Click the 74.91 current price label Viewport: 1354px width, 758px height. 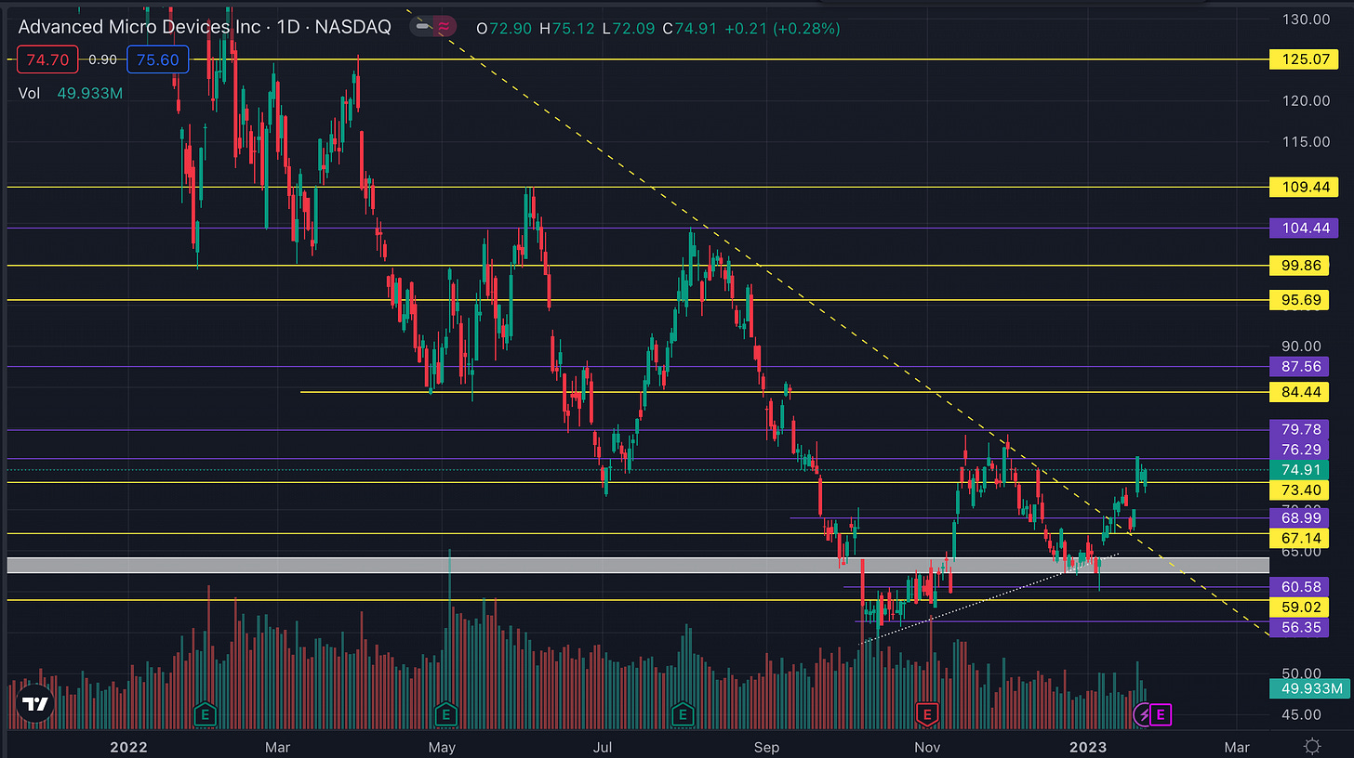[x=1299, y=470]
